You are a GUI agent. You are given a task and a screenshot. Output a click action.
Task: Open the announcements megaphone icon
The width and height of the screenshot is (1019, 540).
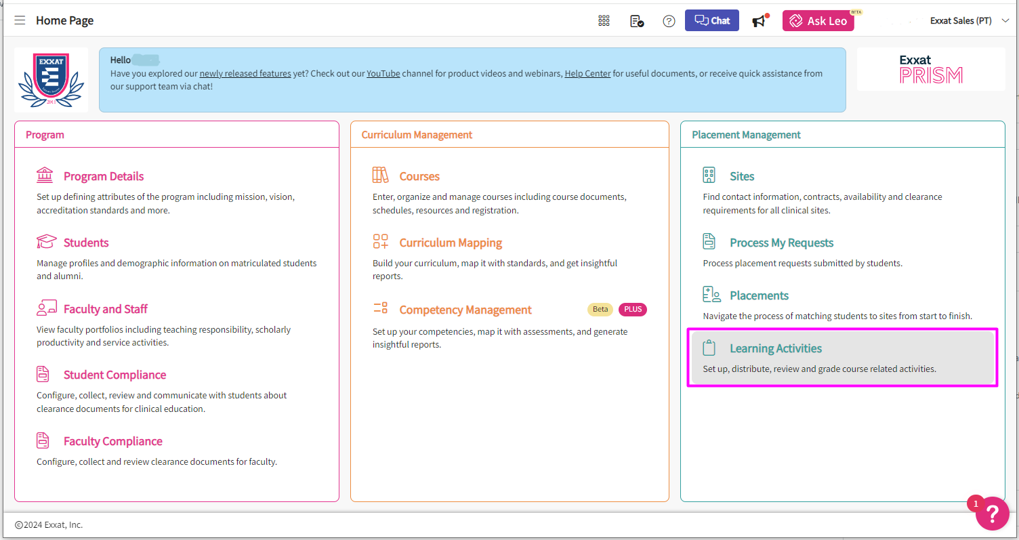(x=760, y=21)
